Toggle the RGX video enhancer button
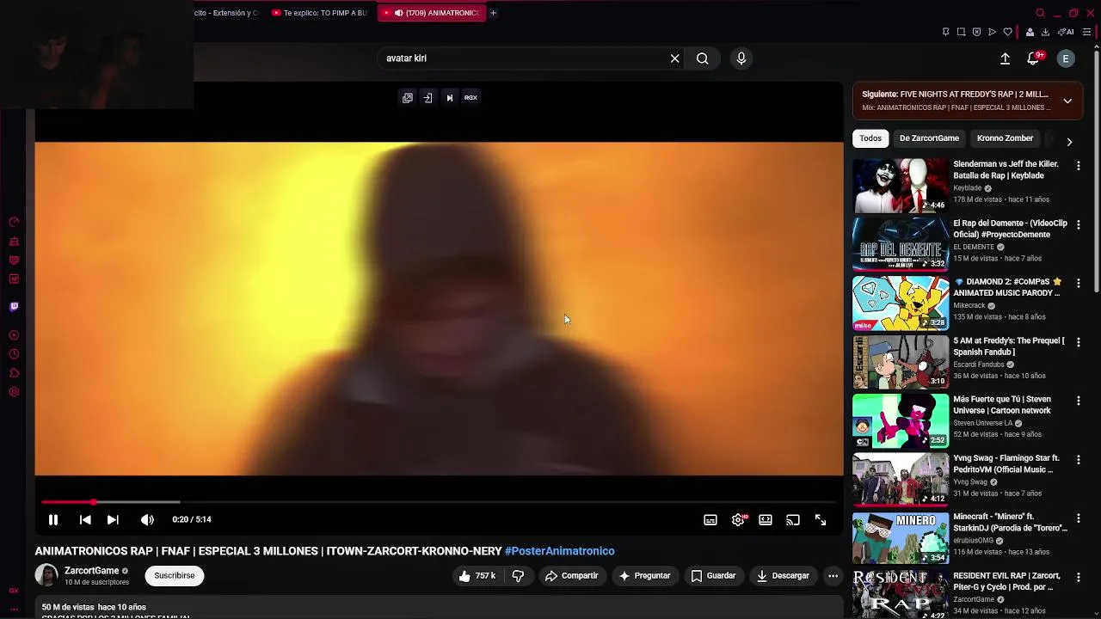 (471, 98)
